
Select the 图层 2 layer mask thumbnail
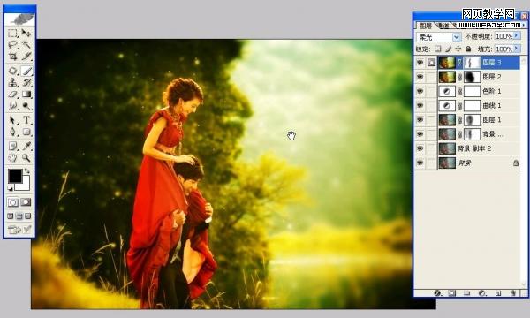(x=472, y=77)
